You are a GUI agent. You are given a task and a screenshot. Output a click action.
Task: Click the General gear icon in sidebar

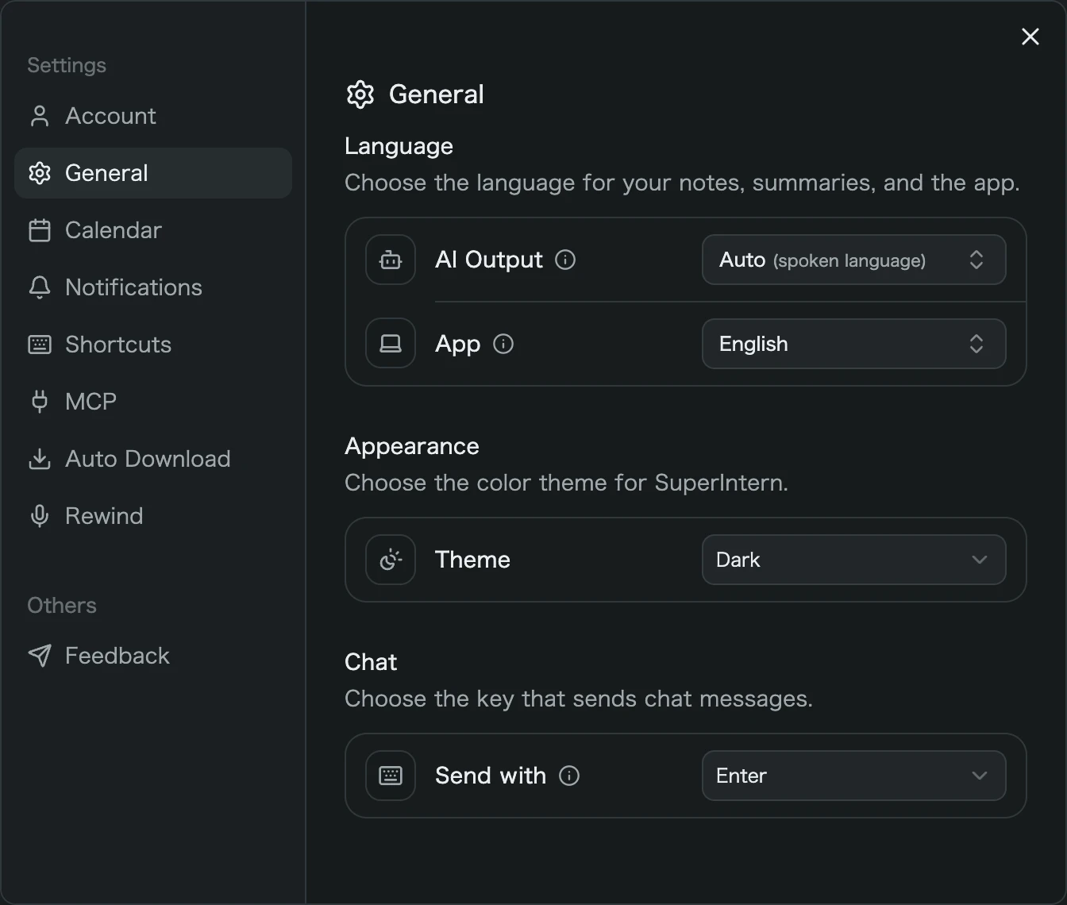(x=39, y=173)
